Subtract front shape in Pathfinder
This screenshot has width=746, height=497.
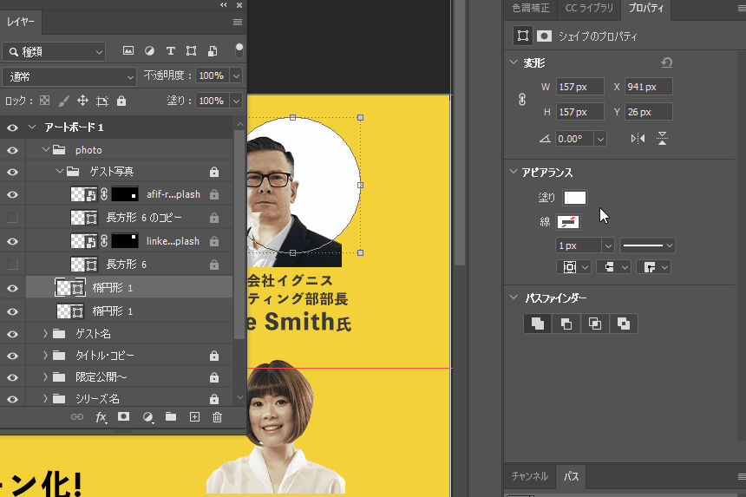click(566, 324)
